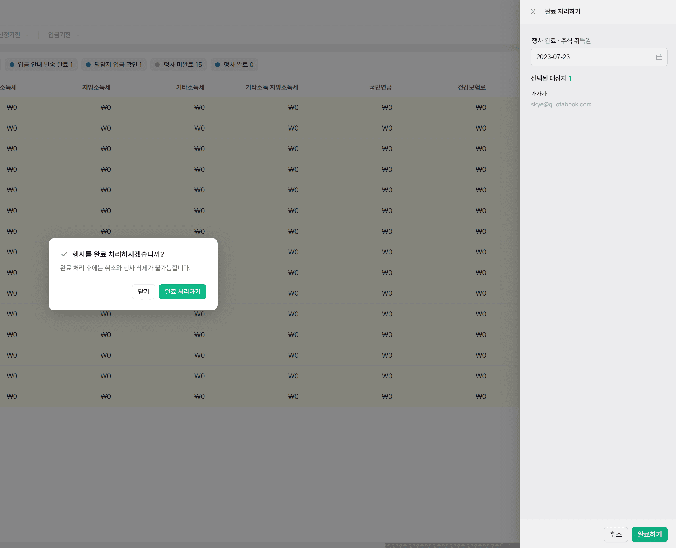Select the 행사 완료 0 filter
Image resolution: width=676 pixels, height=548 pixels.
tap(234, 64)
